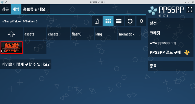Viewport: 195px width, 104px height.
Task: Switch to grid view layout
Action: (108, 21)
